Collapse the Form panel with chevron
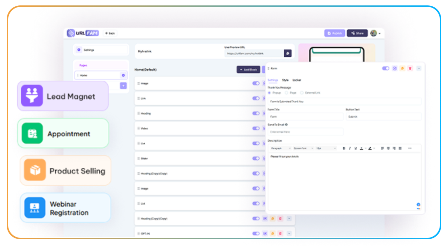Image resolution: width=448 pixels, height=246 pixels. coord(419,68)
